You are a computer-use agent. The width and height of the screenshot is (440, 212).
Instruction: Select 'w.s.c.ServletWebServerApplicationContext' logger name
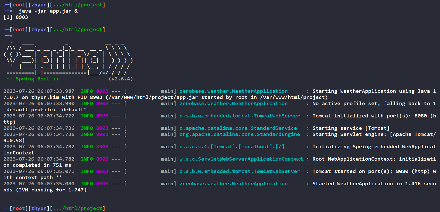[x=241, y=159]
